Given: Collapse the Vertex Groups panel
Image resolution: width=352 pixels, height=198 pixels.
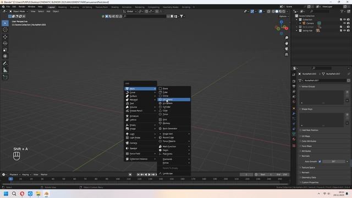Looking at the screenshot, I should (308, 86).
